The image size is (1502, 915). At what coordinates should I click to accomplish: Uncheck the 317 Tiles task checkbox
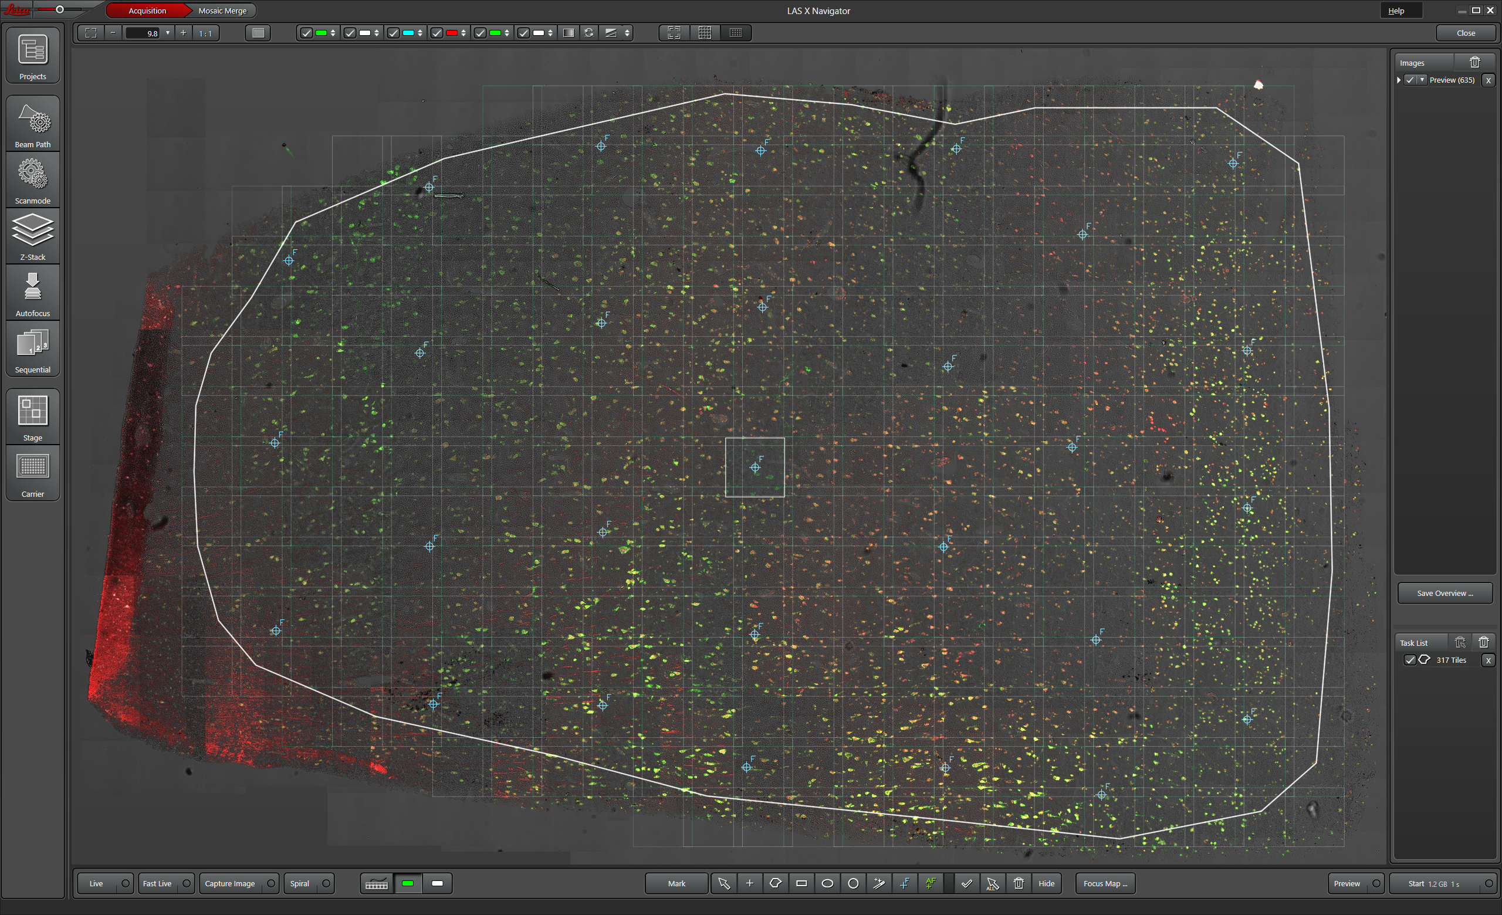pos(1409,660)
